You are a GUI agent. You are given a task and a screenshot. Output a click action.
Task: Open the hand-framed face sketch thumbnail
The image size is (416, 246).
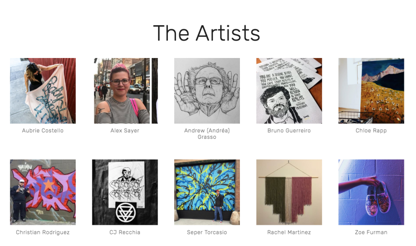[207, 91]
